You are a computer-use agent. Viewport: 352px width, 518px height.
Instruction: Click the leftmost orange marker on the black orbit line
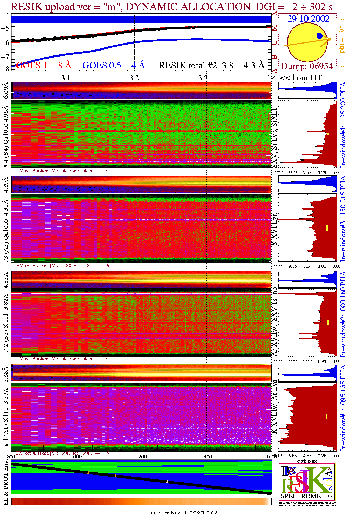point(88,473)
